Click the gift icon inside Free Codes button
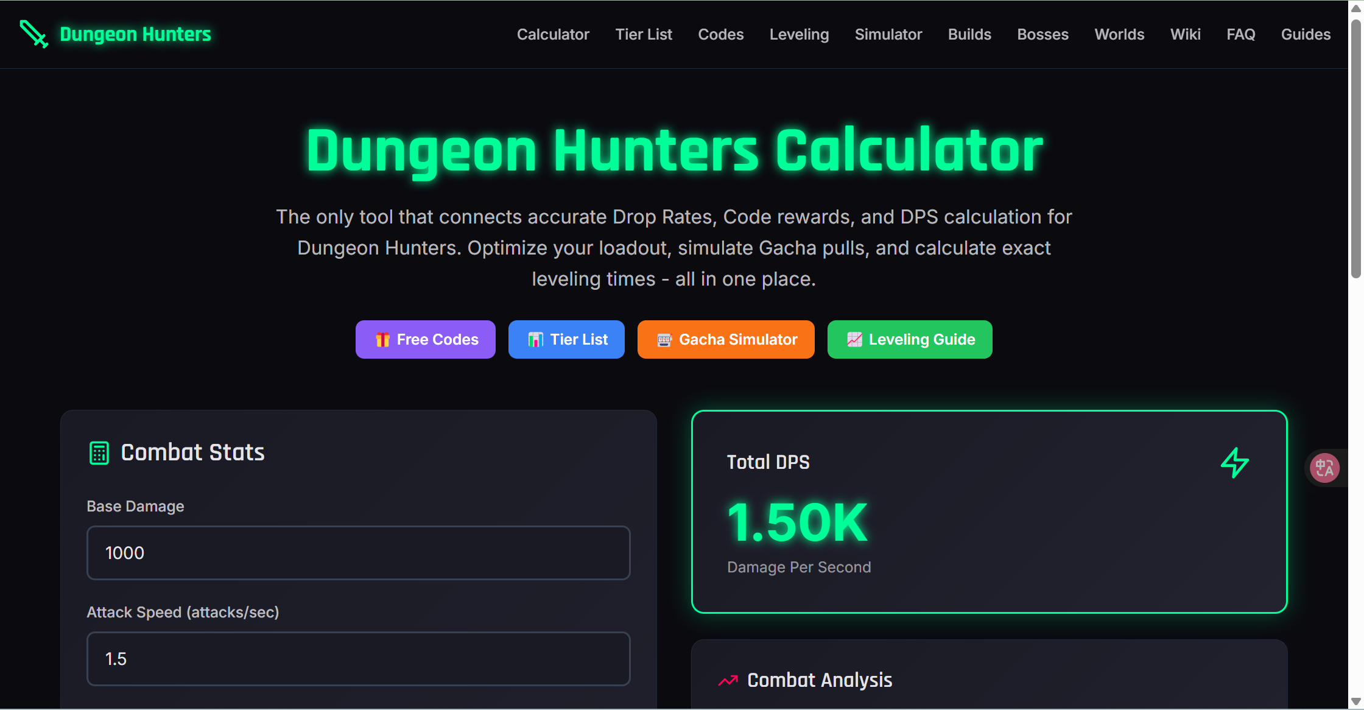The width and height of the screenshot is (1364, 710). coord(382,339)
